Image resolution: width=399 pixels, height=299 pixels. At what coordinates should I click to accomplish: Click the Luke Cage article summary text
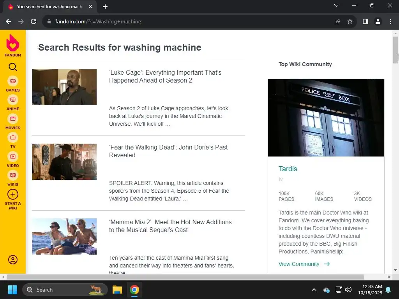pyautogui.click(x=169, y=116)
